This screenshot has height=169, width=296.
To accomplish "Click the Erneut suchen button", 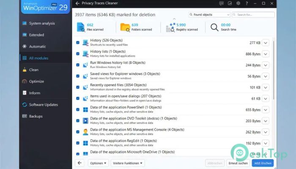I will coord(238,163).
